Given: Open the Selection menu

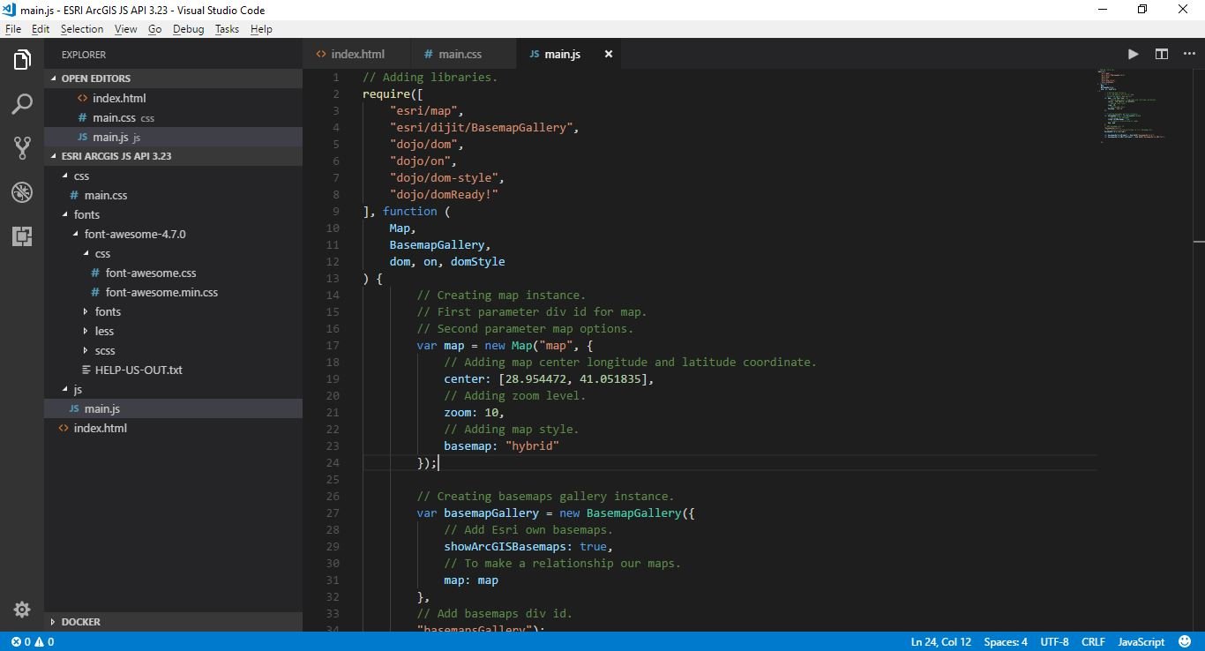Looking at the screenshot, I should coord(82,29).
